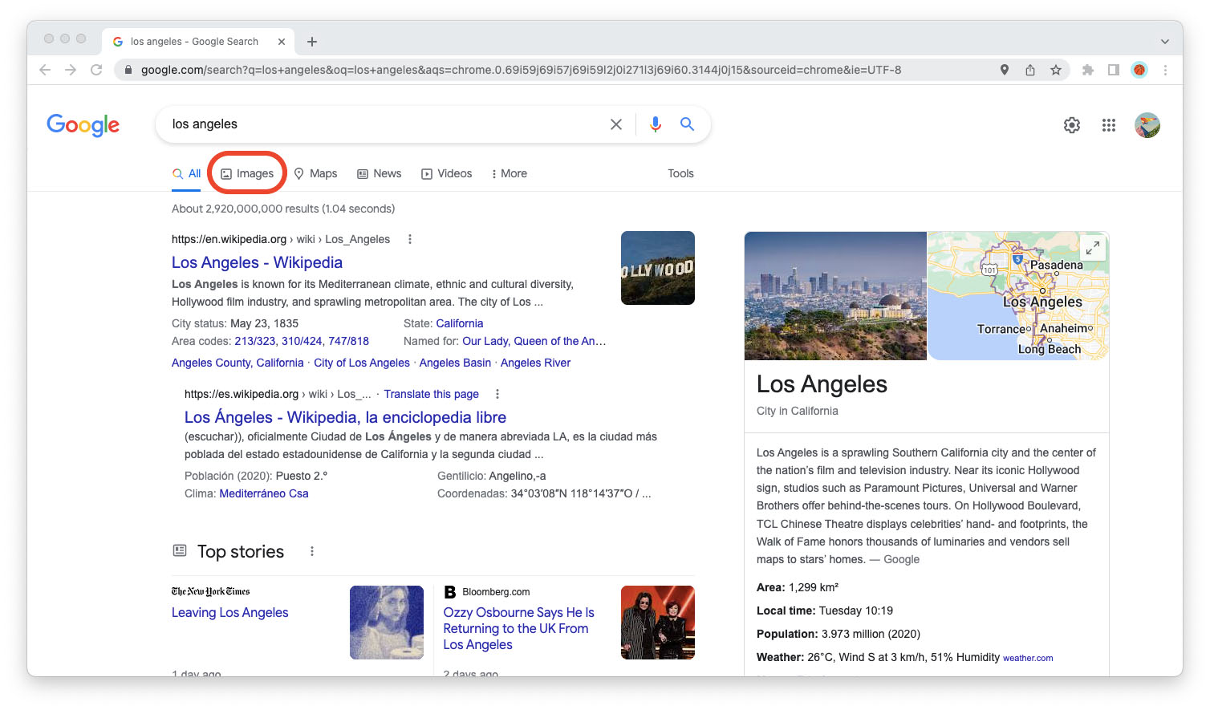Click the blue search magnifier button
Image resolution: width=1210 pixels, height=710 pixels.
[688, 124]
